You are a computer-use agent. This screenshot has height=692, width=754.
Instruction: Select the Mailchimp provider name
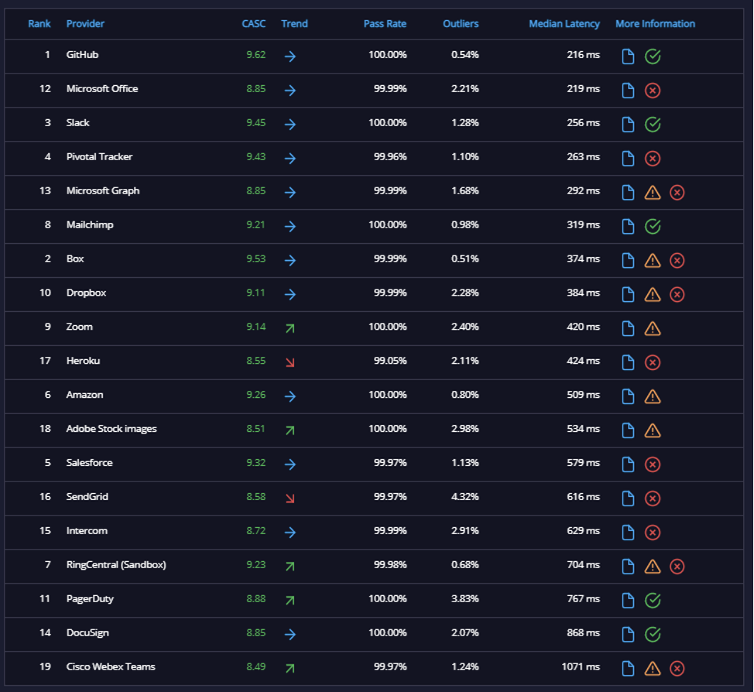click(x=90, y=224)
